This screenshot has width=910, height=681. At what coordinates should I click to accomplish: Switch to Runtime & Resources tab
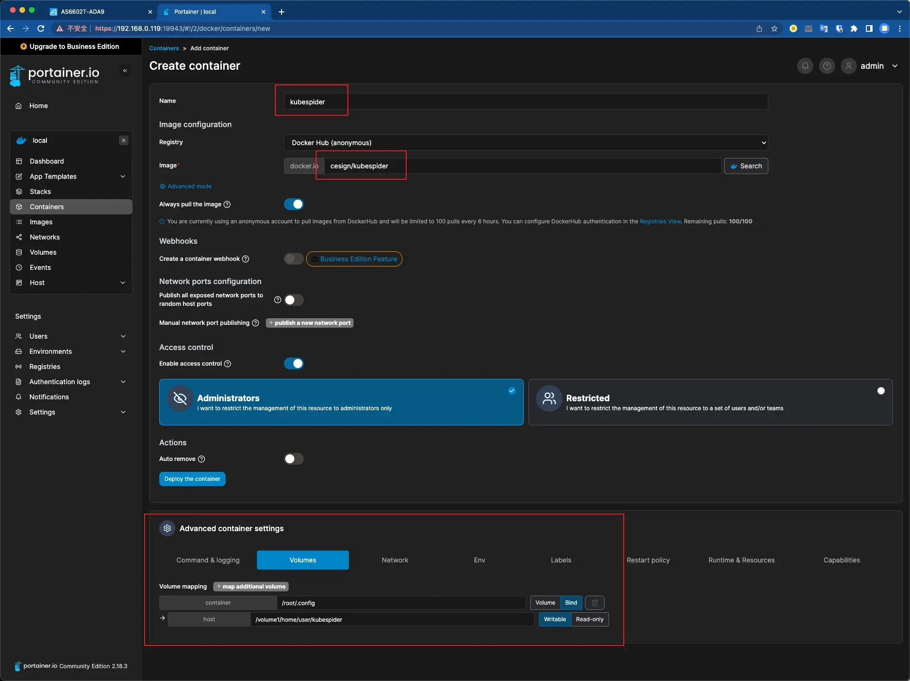tap(741, 560)
